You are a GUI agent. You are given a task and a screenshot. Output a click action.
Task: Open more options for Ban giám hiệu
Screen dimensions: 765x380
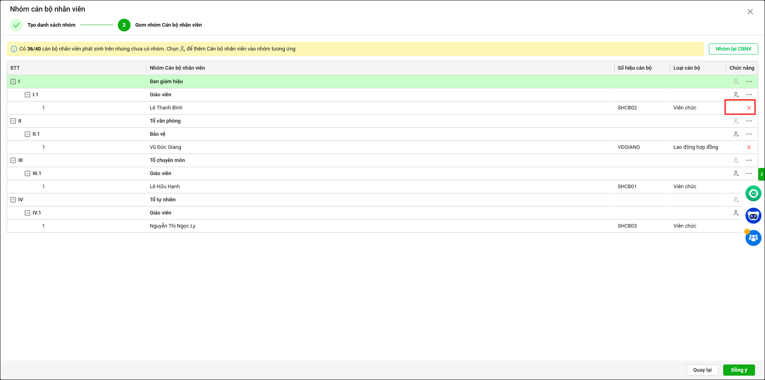[x=749, y=82]
